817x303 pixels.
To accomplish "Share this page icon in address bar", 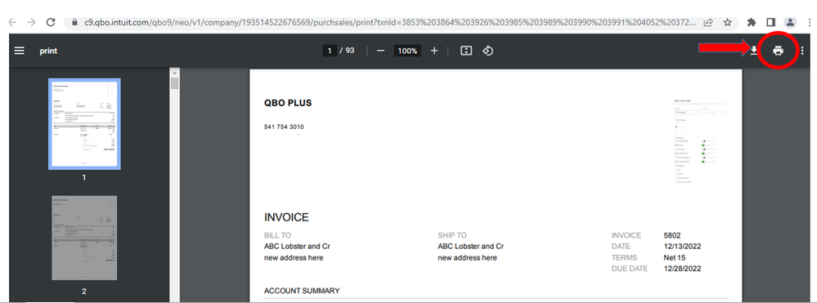I will tap(708, 22).
